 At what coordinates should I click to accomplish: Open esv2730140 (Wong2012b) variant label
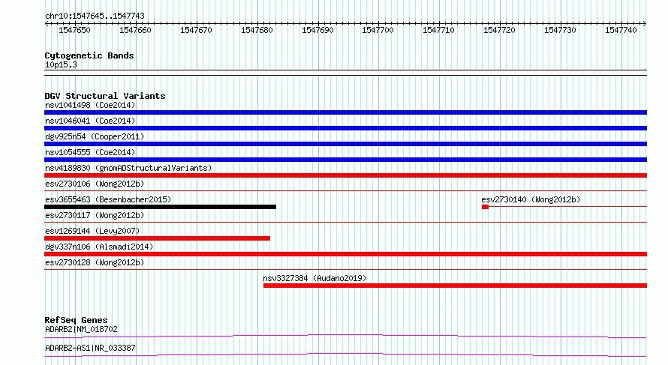[531, 199]
